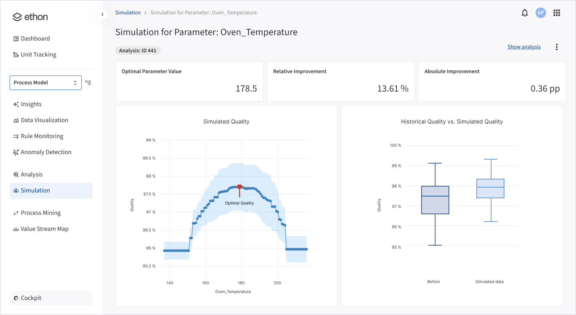Click the red Optimal Quality marker
The height and width of the screenshot is (315, 576).
click(x=240, y=187)
